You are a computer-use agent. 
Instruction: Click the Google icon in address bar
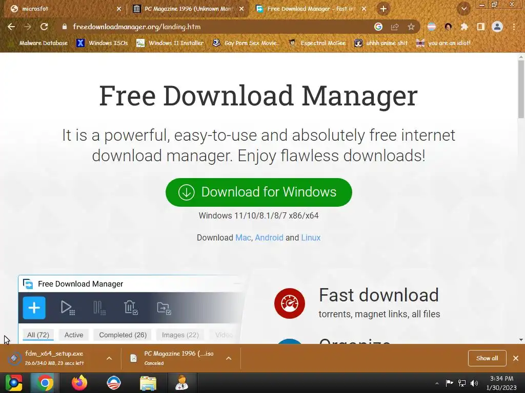pyautogui.click(x=378, y=27)
